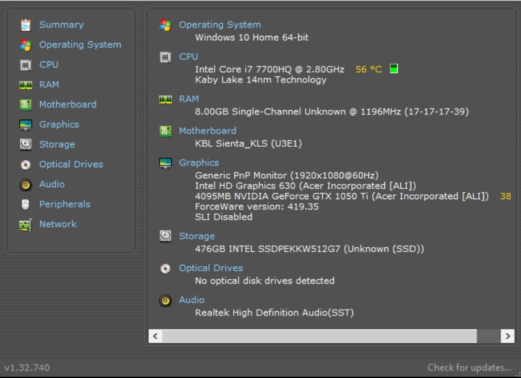Switch to the Operating System section in sidebar
521x378 pixels.
[79, 45]
